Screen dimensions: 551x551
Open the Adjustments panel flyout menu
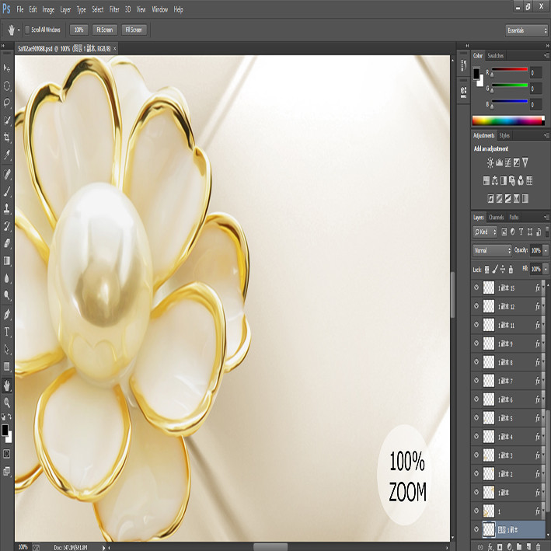(546, 135)
